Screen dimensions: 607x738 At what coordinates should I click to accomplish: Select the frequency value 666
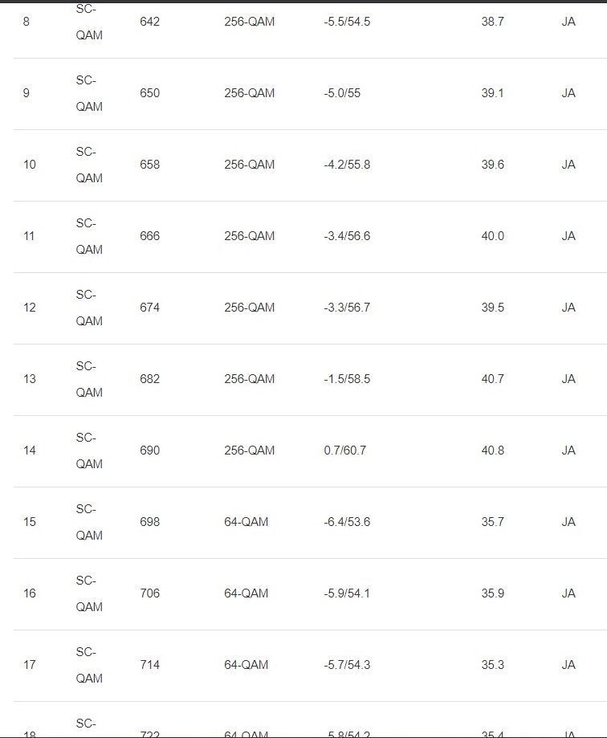(x=149, y=236)
